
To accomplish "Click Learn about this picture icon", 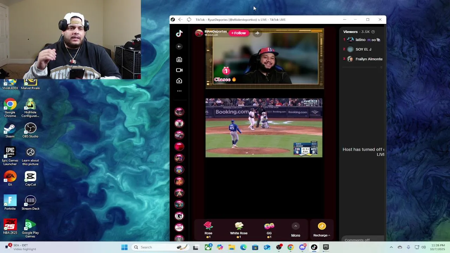I will pyautogui.click(x=31, y=156).
